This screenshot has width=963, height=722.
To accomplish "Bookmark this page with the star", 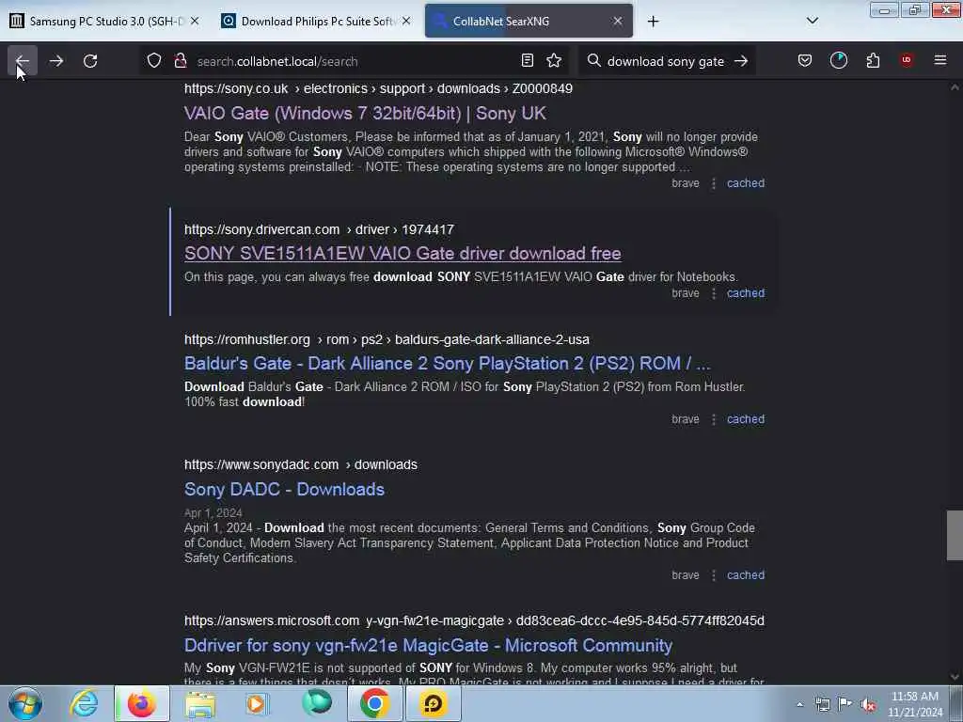I will (554, 60).
